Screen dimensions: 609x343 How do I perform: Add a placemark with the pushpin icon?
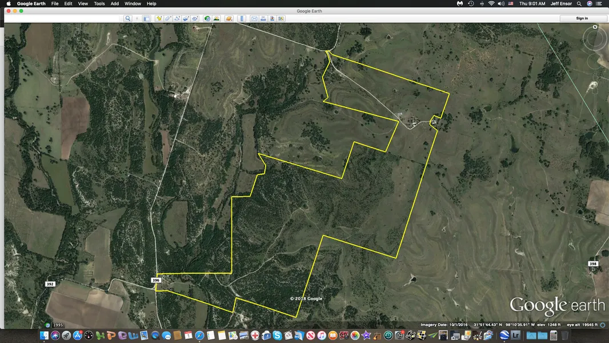click(159, 18)
